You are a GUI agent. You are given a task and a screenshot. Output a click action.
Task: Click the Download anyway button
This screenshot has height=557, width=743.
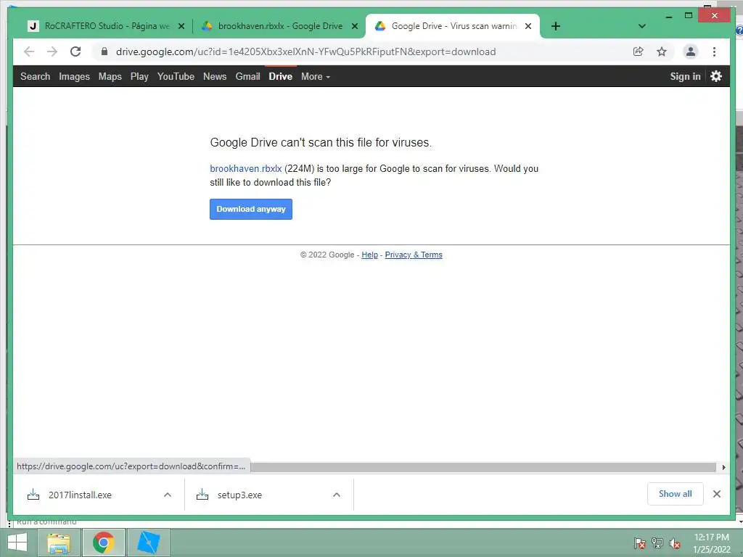point(251,209)
